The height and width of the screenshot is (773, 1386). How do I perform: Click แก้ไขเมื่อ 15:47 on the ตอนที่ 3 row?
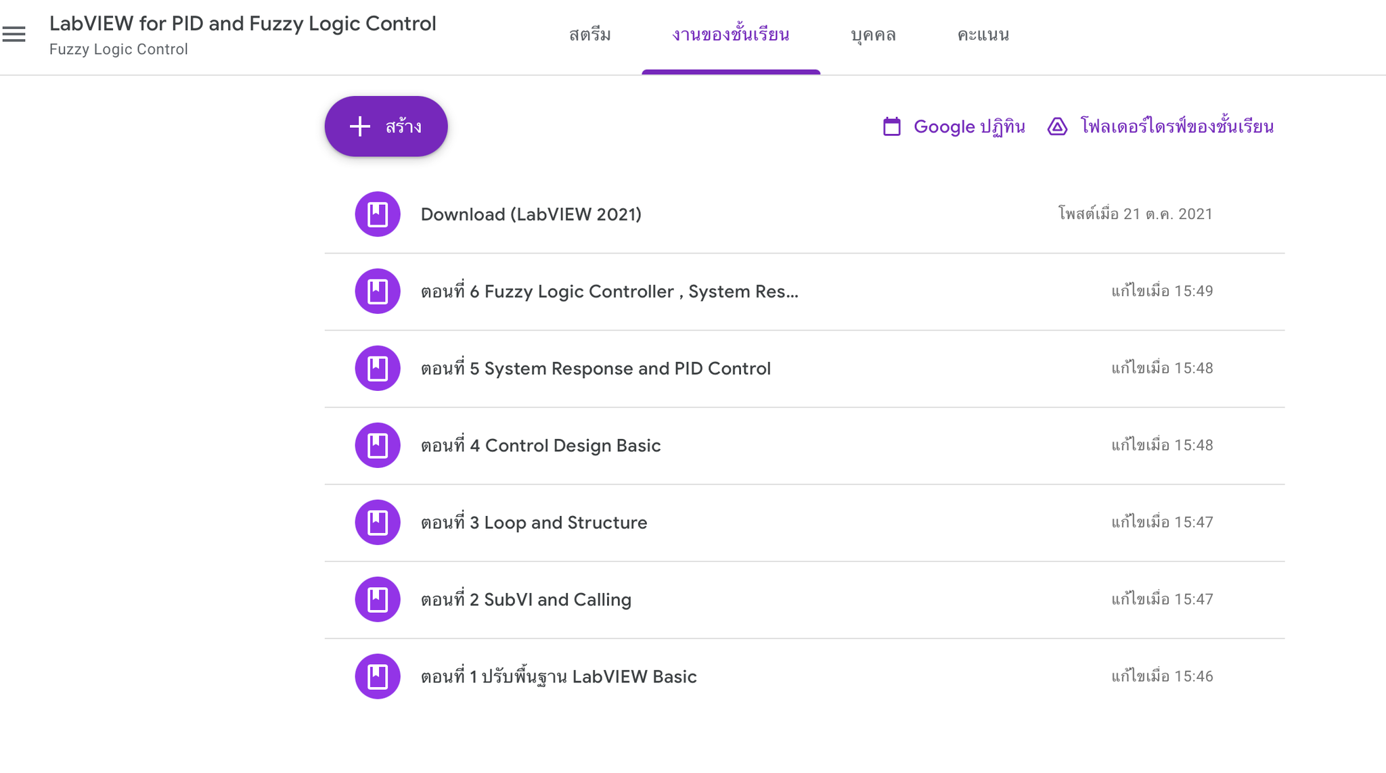click(1162, 523)
